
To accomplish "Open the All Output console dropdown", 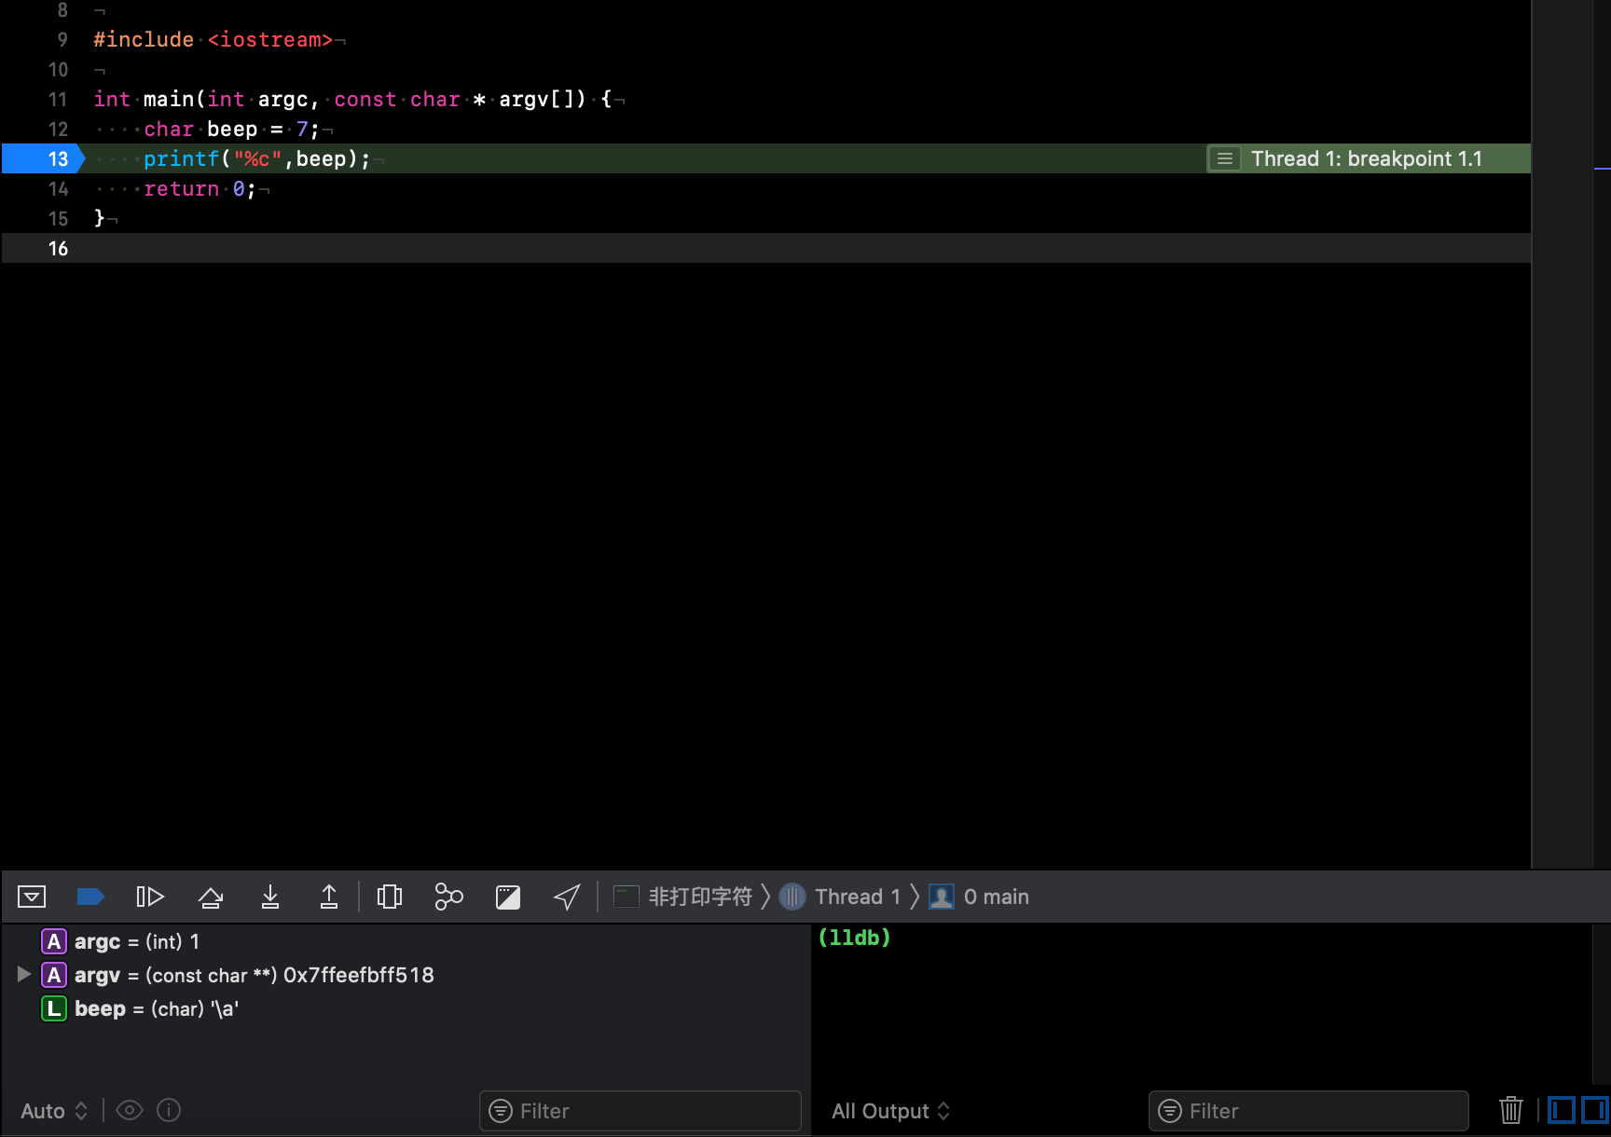I will [x=891, y=1111].
